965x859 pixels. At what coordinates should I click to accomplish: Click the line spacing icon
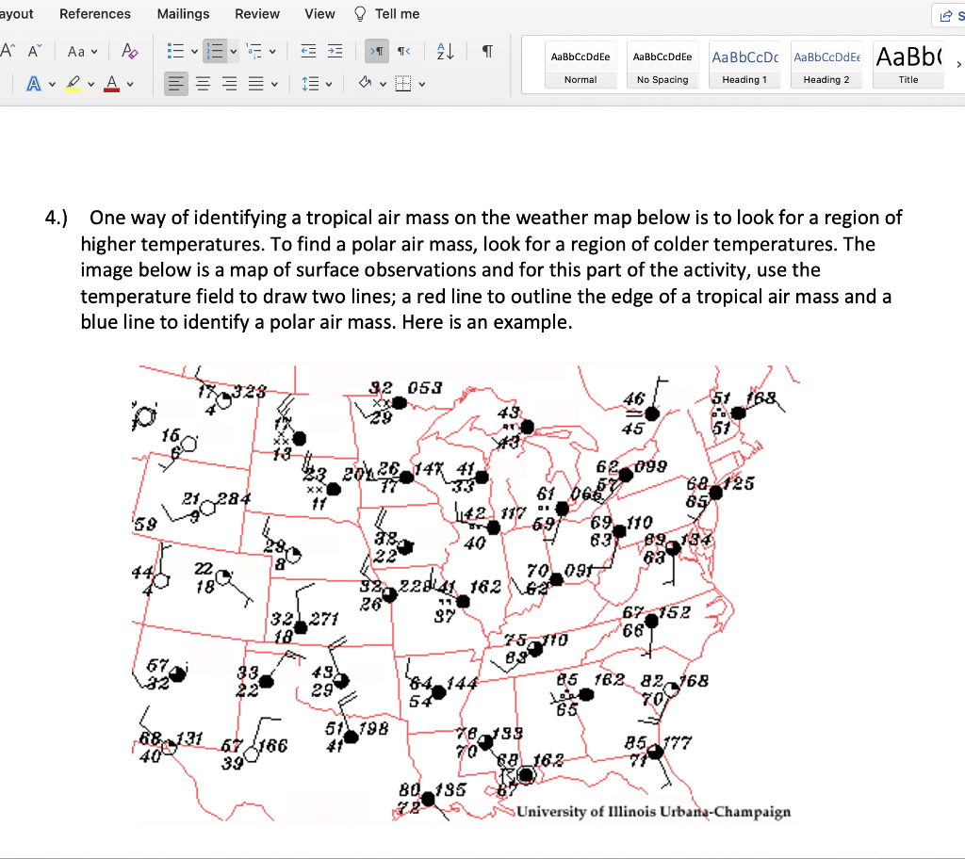pos(310,84)
